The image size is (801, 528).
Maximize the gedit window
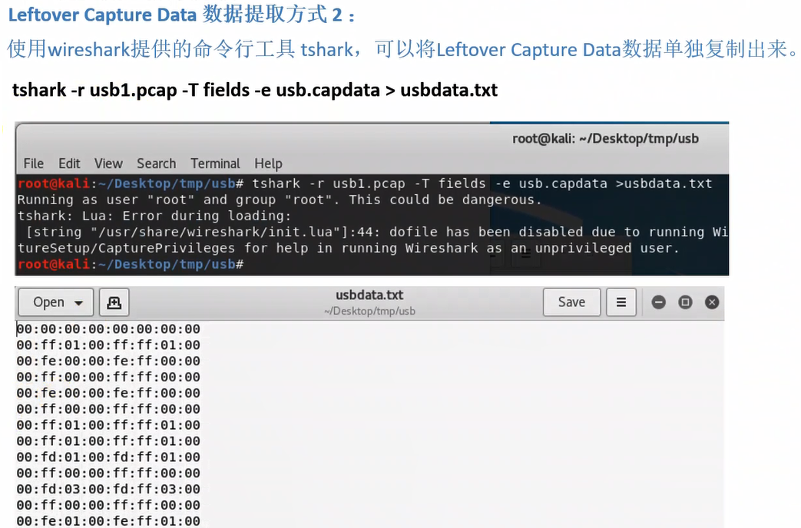point(685,302)
